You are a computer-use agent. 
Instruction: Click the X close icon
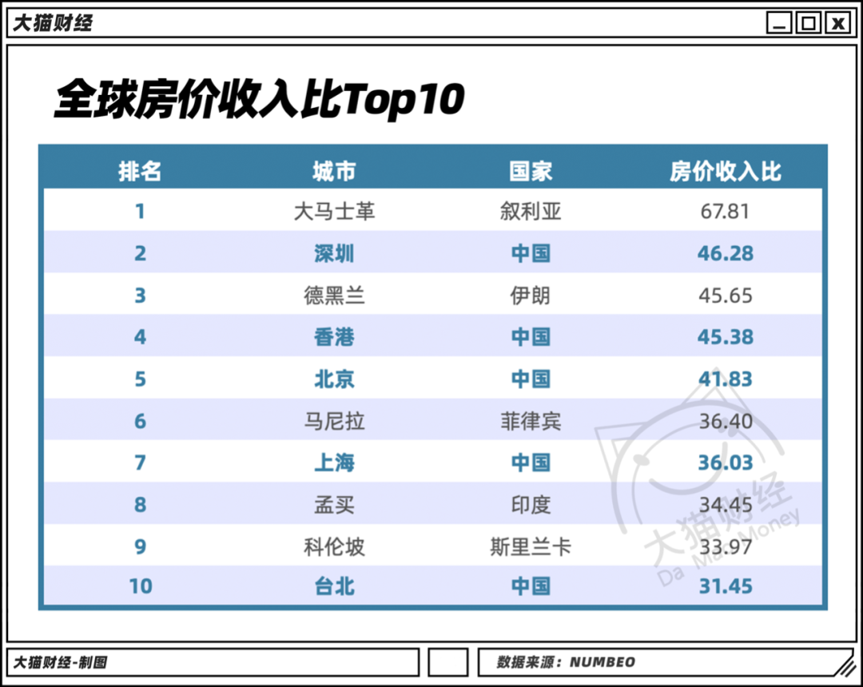pos(838,23)
